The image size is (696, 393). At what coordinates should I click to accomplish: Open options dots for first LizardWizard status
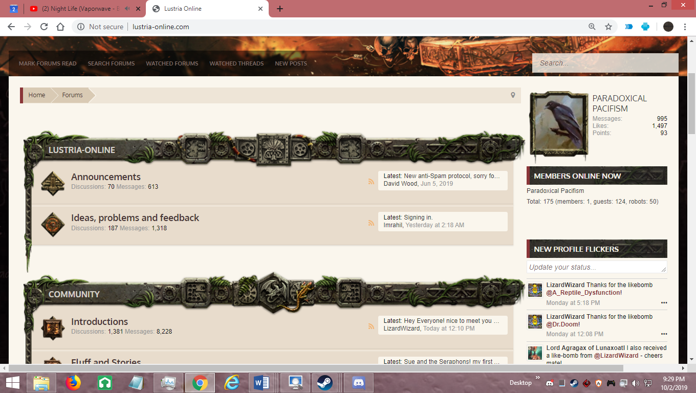point(664,303)
